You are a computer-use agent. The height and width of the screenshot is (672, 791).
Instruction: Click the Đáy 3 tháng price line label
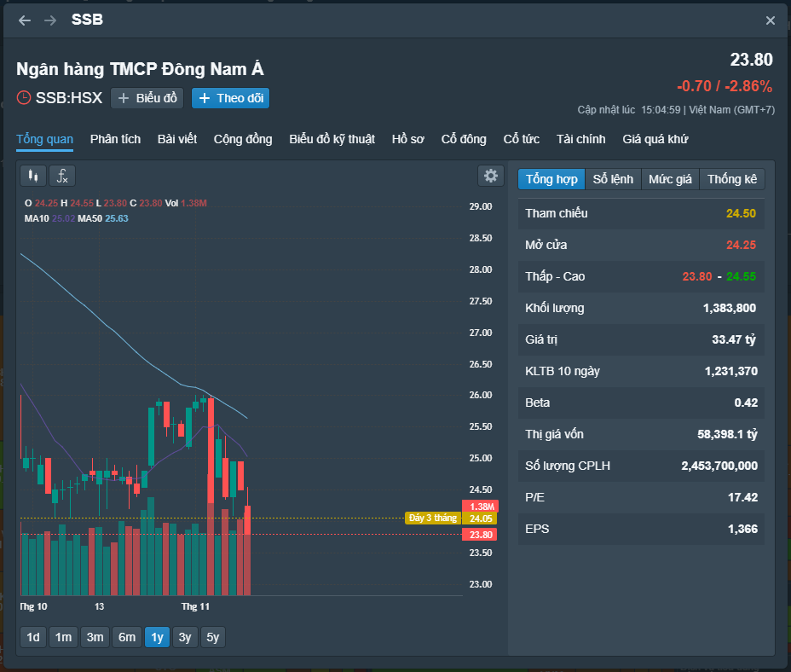point(433,518)
